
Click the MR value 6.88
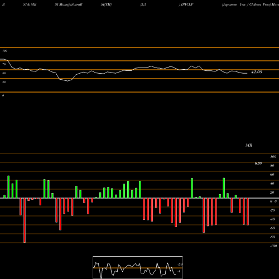click(x=258, y=163)
